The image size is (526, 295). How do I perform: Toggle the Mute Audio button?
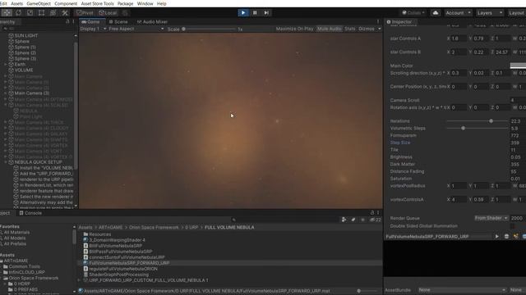[329, 29]
